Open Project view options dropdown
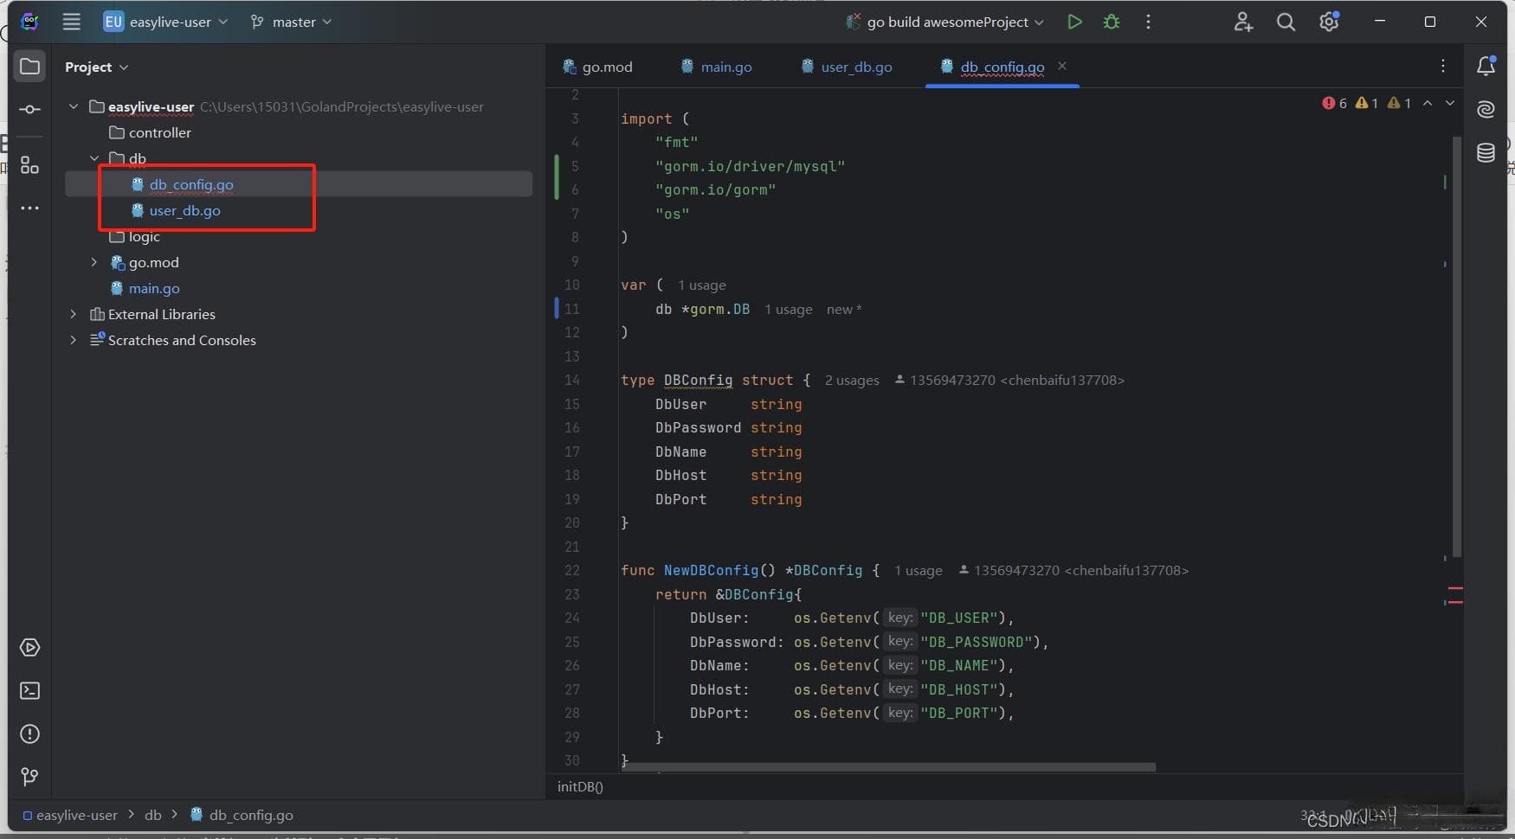1515x839 pixels. click(96, 67)
